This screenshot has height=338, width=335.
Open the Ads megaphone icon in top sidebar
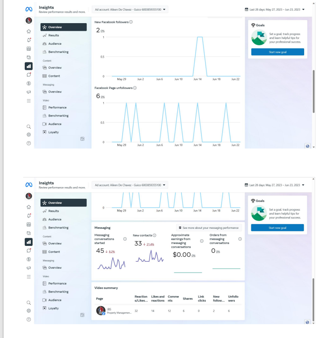click(x=29, y=92)
